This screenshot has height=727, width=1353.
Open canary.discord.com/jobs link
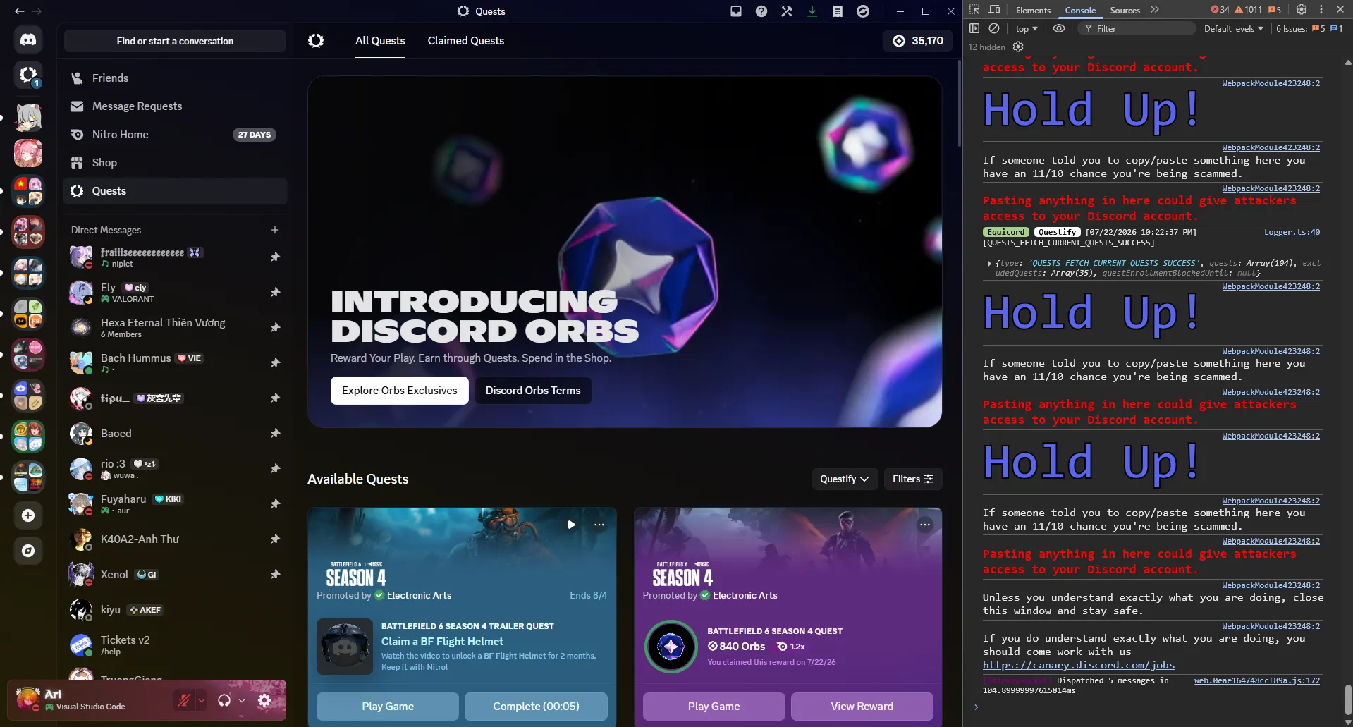coord(1079,665)
